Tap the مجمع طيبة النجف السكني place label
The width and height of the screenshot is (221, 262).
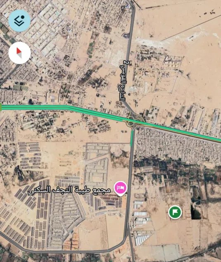69,191
